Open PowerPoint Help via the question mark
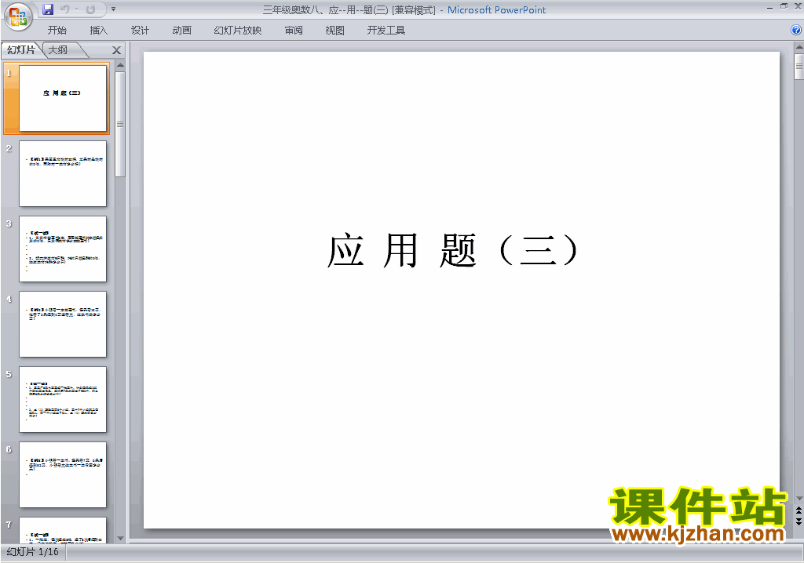 click(x=796, y=31)
